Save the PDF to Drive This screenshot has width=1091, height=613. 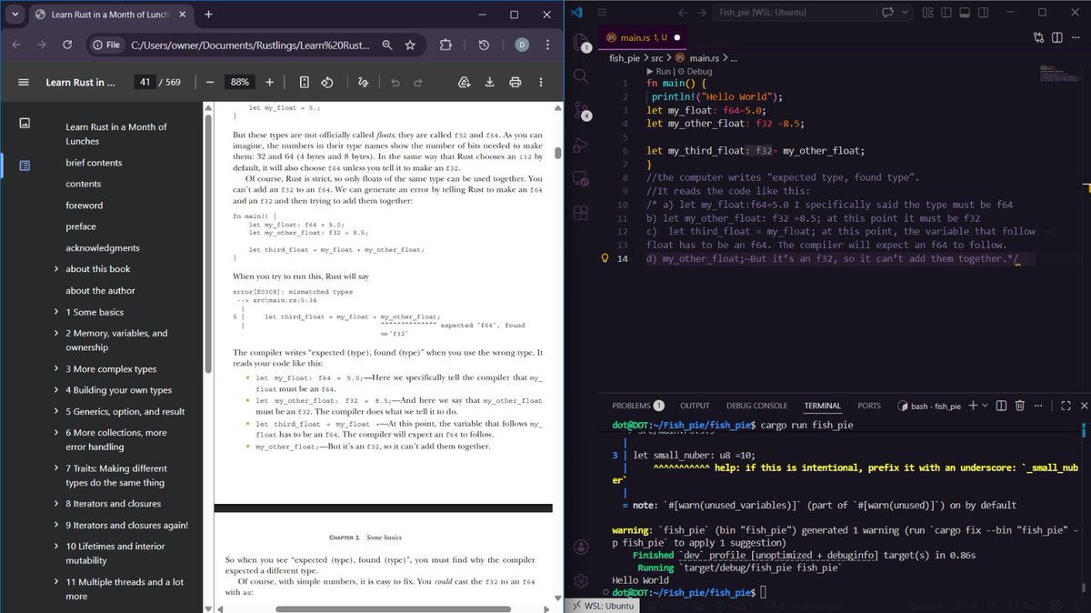(465, 82)
